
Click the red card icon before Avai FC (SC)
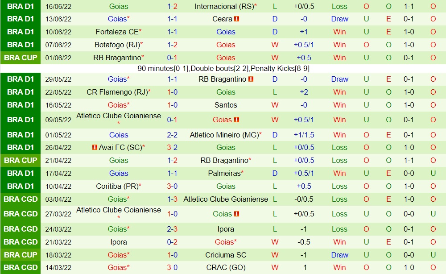[95, 147]
